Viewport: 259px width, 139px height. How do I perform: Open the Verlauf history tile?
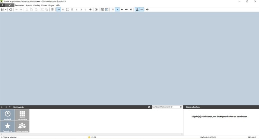click(8, 115)
